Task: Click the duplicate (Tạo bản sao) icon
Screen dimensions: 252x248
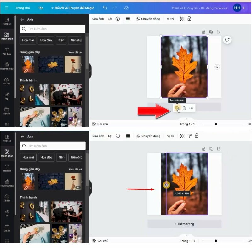Action: 177,108
